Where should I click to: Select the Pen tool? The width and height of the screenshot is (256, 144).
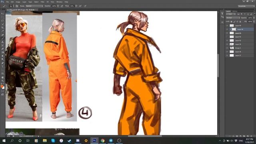point(2,63)
